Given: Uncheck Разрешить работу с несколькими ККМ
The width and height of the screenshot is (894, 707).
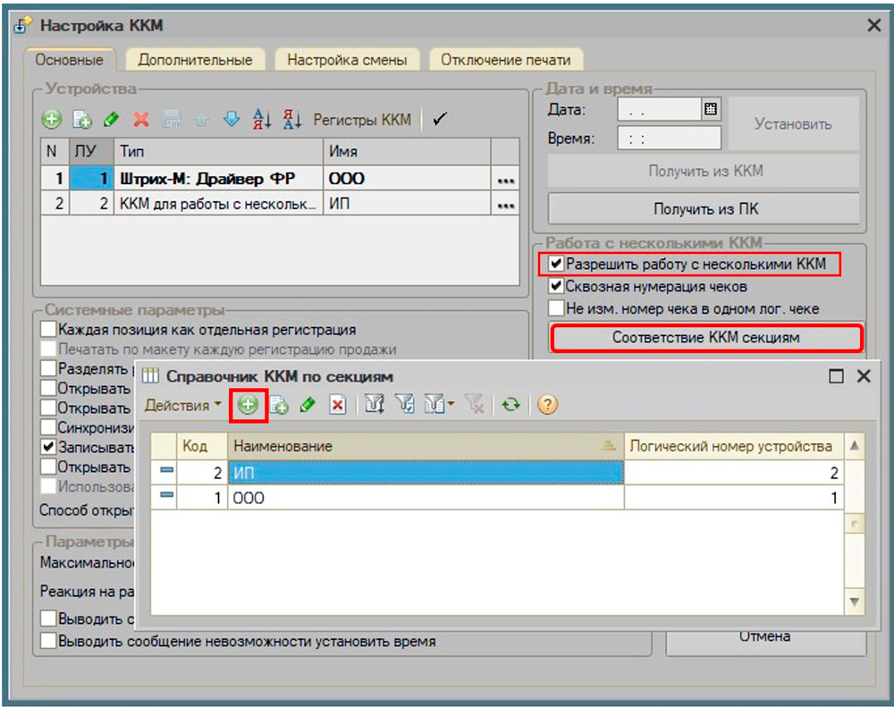Looking at the screenshot, I should [x=557, y=264].
